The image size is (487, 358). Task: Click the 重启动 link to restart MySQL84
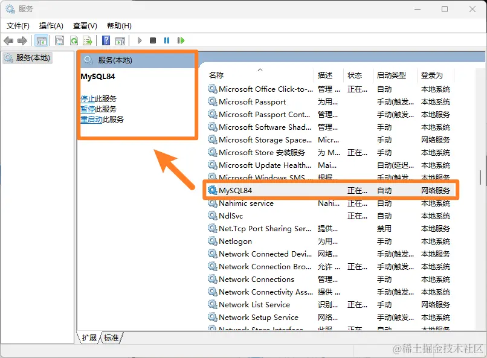91,119
